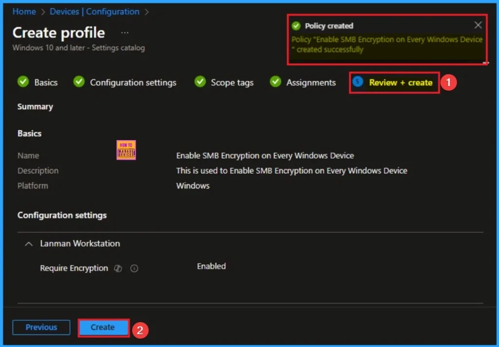Click the info icon next to Require Encryption
Image resolution: width=499 pixels, height=347 pixels.
(x=134, y=268)
